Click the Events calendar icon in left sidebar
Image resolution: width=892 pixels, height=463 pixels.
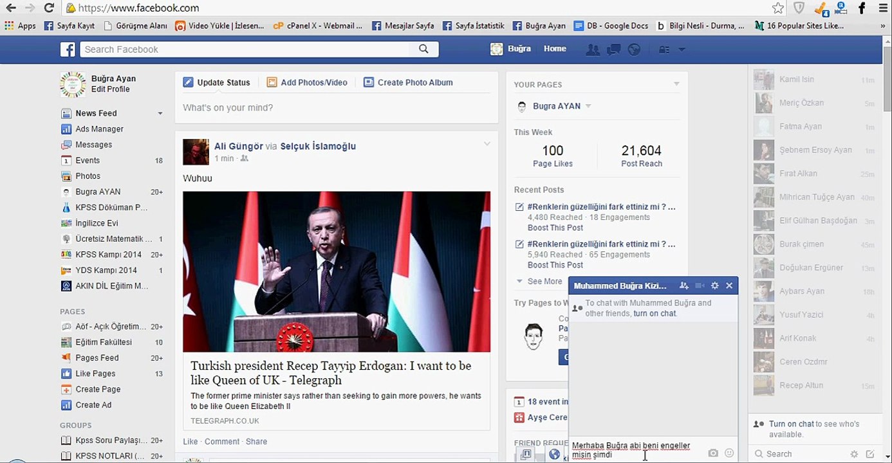tap(66, 160)
